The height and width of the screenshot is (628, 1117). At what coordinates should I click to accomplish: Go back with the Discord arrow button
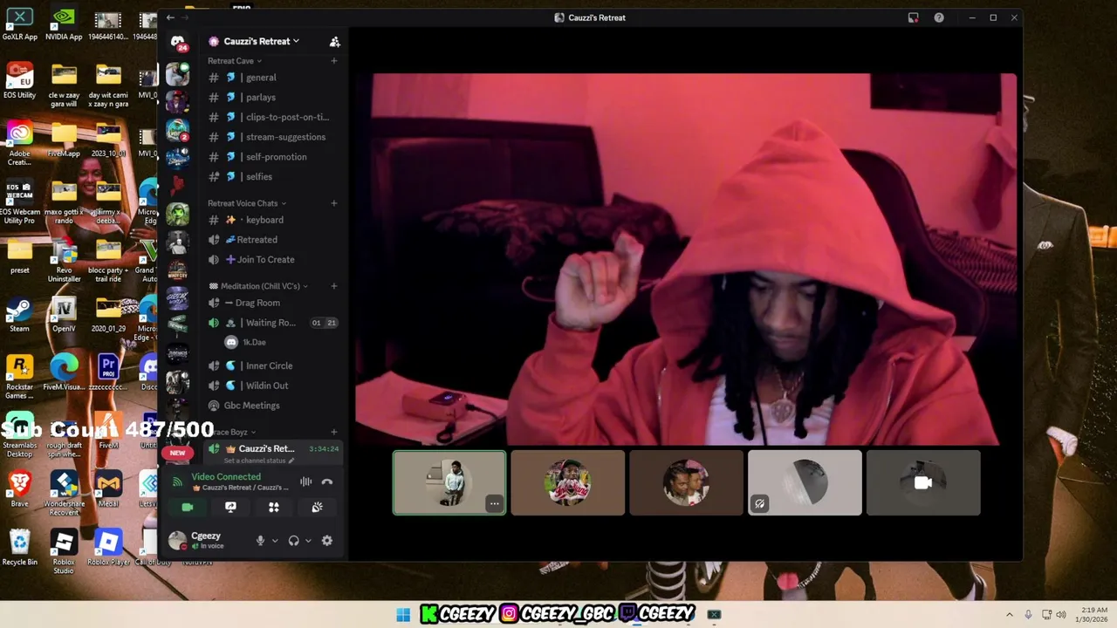(170, 17)
